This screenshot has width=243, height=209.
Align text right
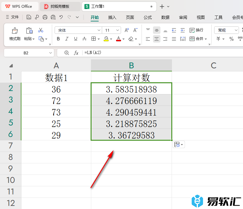(165, 39)
